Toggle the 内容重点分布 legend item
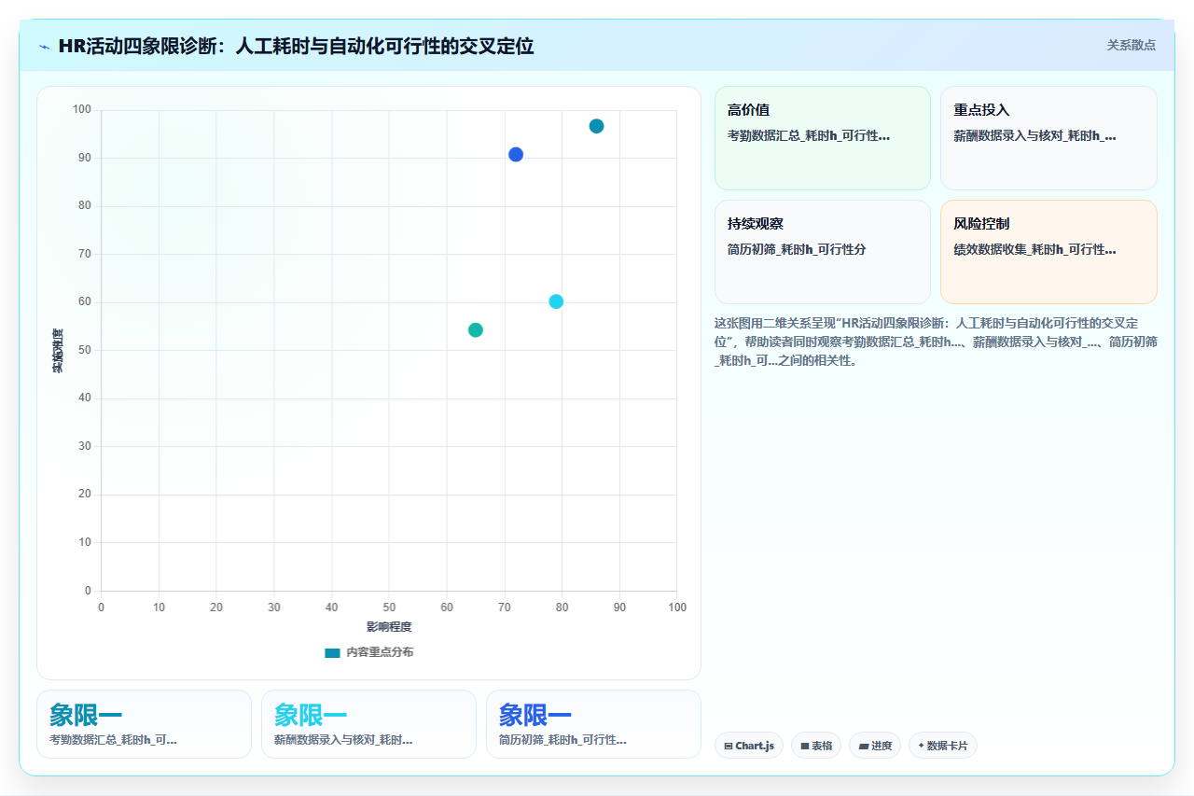Image resolution: width=1194 pixels, height=796 pixels. [x=369, y=652]
